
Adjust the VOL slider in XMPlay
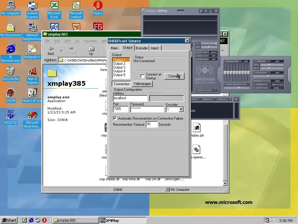209,44
